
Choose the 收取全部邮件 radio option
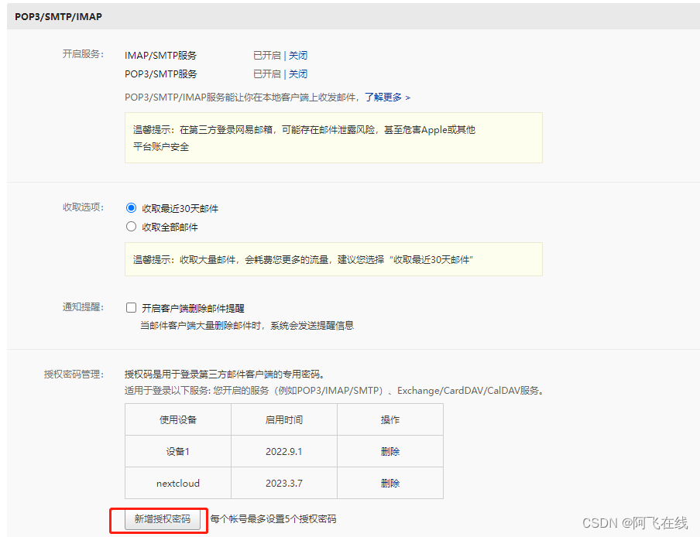[131, 226]
